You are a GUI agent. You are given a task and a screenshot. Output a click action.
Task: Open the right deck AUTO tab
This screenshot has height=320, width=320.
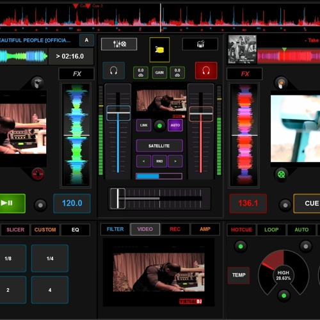[301, 230]
